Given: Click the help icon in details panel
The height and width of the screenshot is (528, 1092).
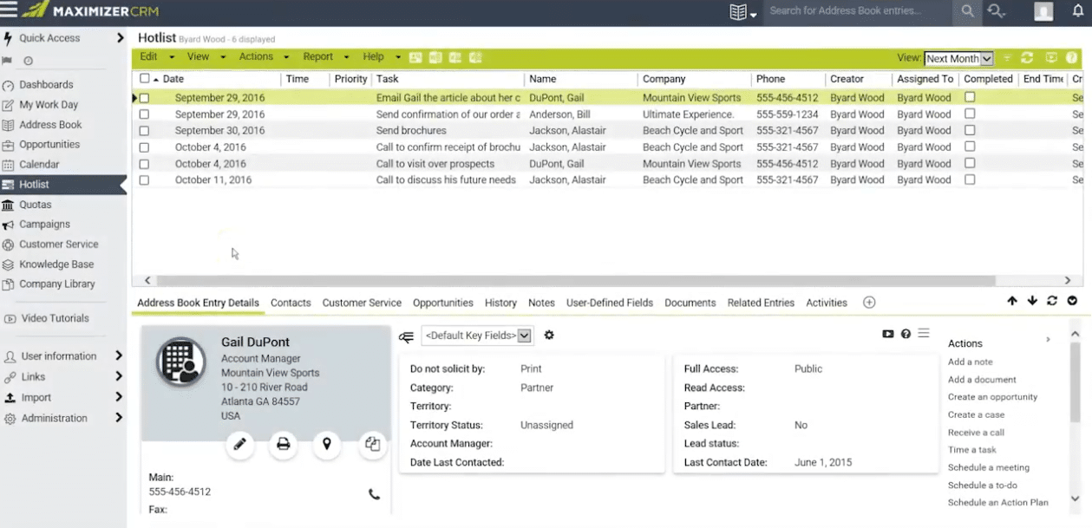Looking at the screenshot, I should tap(906, 334).
